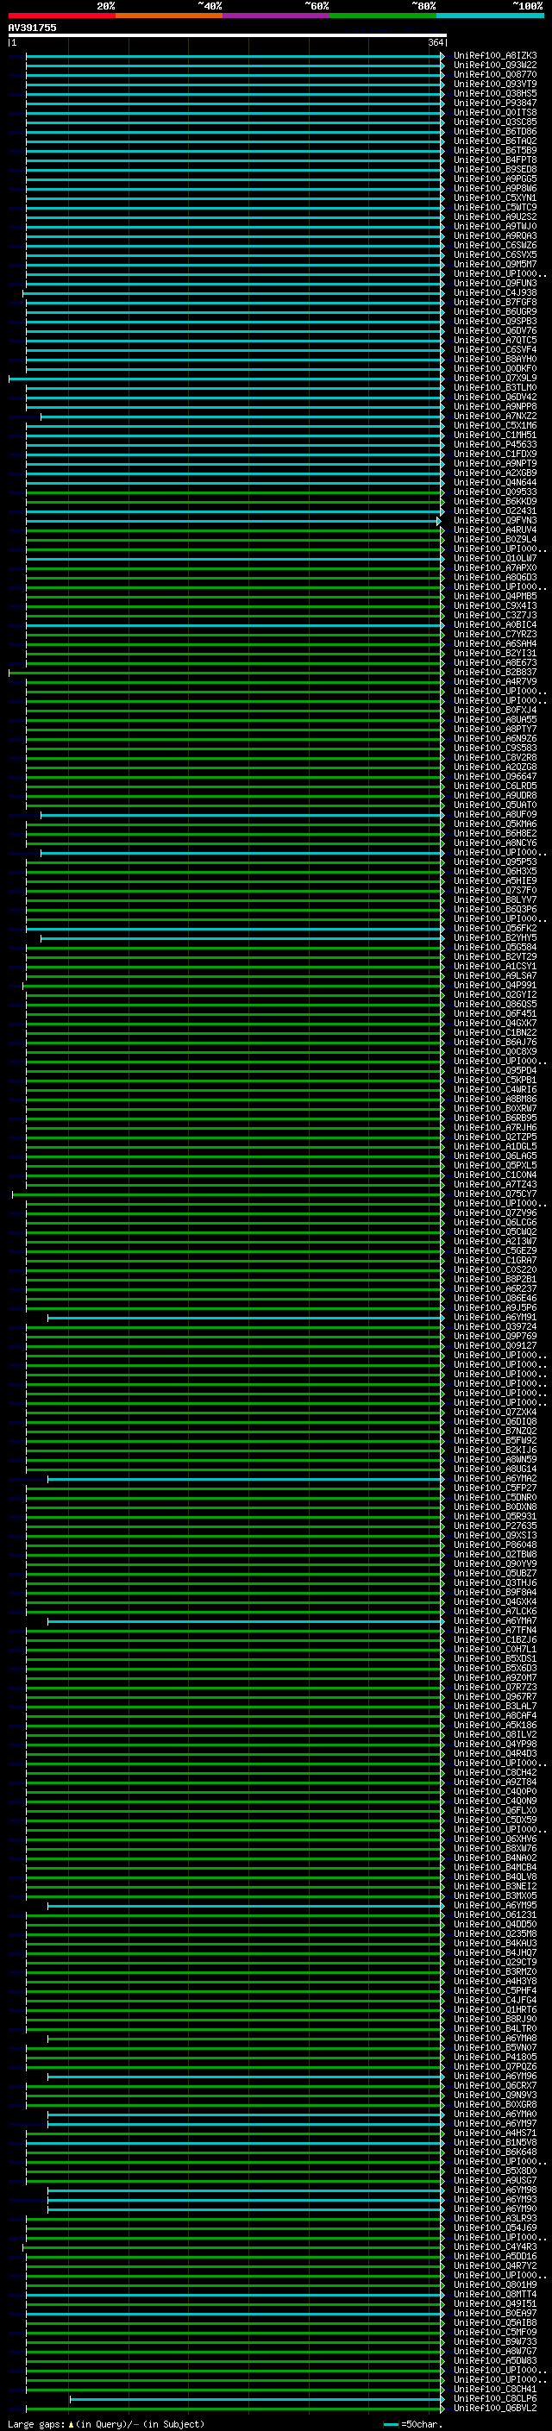Select hit UniRef100_Q4P991
The width and height of the screenshot is (552, 2431).
(x=495, y=987)
